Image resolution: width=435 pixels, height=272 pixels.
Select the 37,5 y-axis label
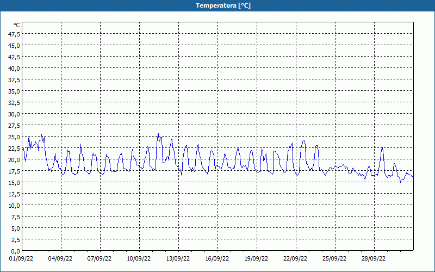[14, 80]
